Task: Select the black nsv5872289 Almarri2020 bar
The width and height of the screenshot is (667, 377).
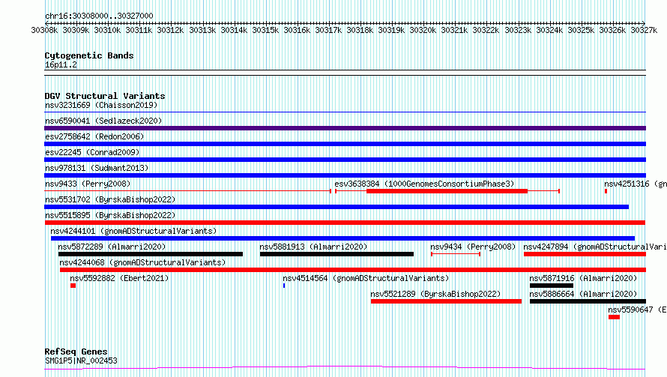Action: [151, 254]
